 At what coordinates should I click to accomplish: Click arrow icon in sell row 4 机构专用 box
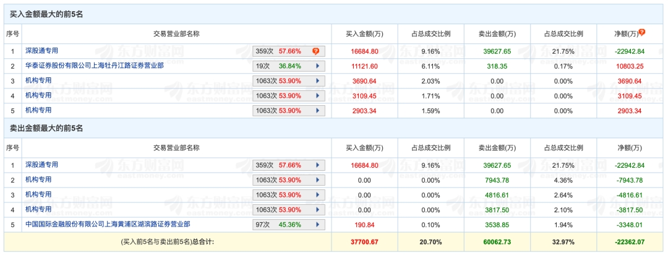coord(317,210)
